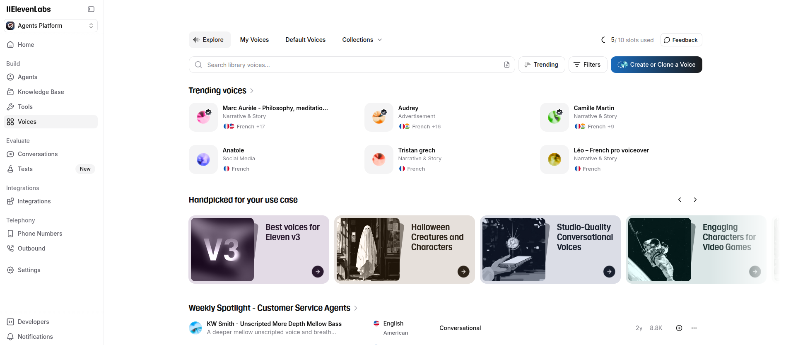Viewport: 786px width, 345px height.
Task: Add KW Smith voice to My Voices
Action: (679, 328)
